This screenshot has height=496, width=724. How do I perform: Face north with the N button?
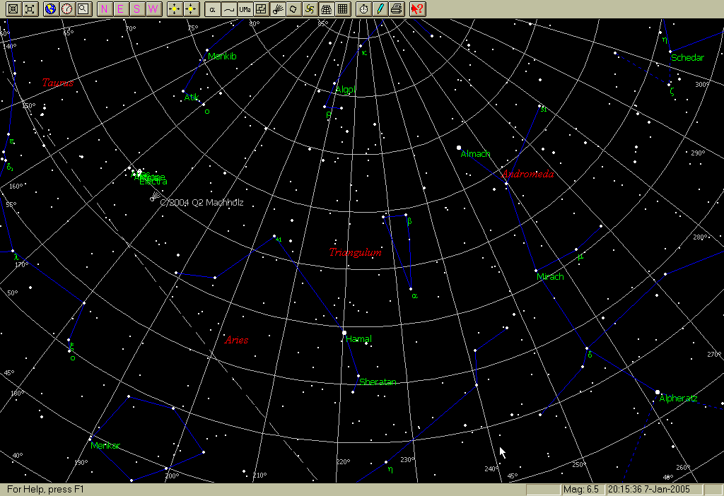(x=105, y=9)
